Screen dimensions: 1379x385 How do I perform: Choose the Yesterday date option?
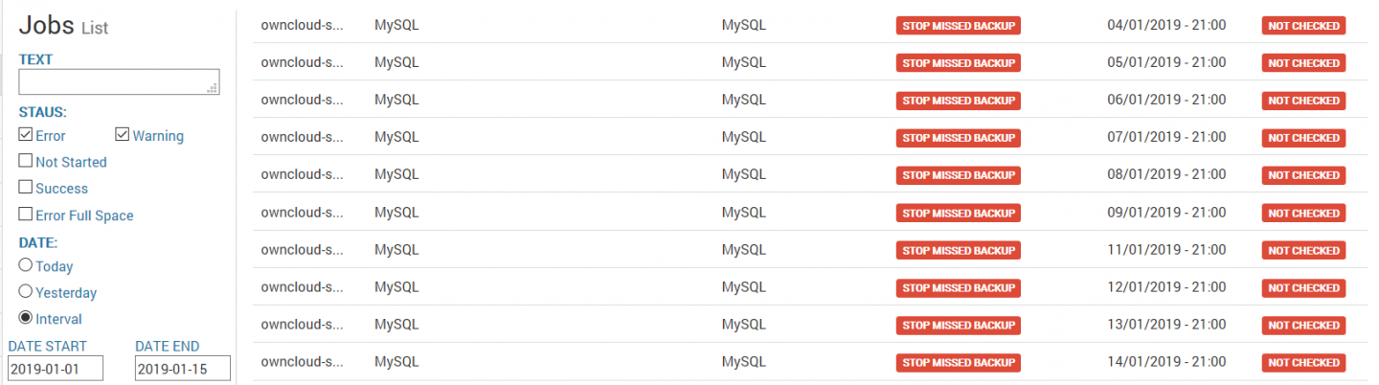pyautogui.click(x=26, y=292)
